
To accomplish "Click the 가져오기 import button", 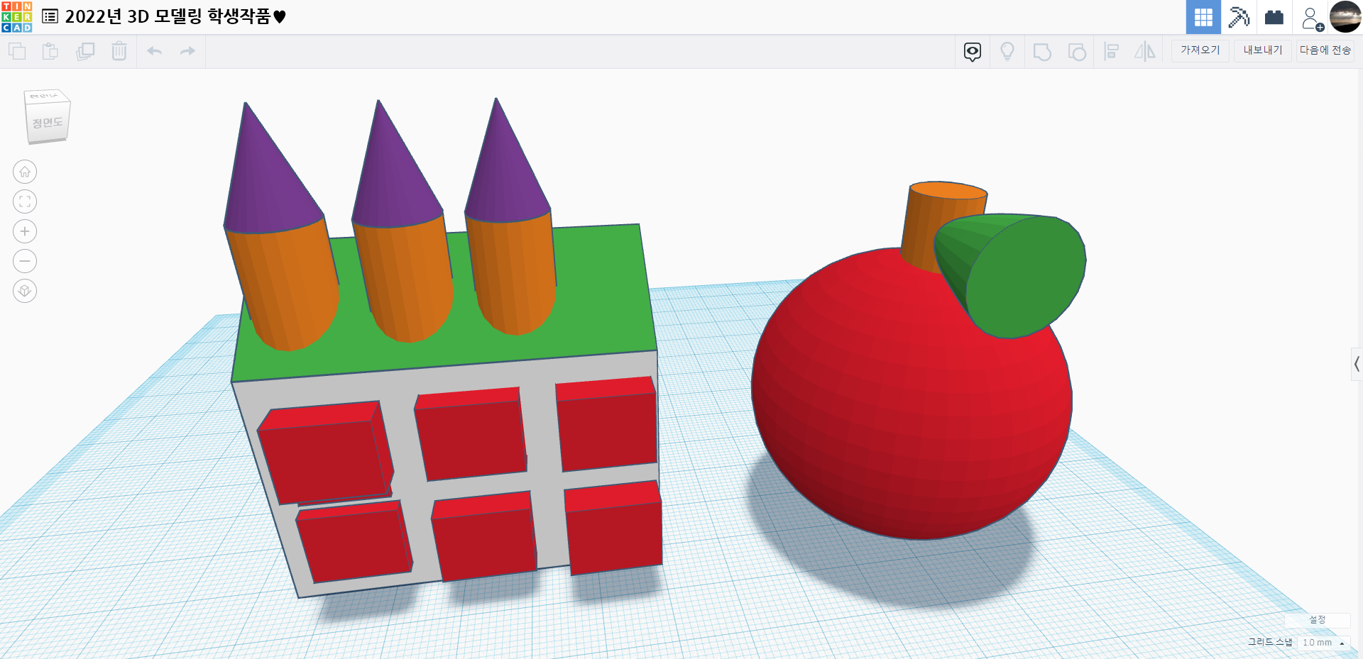I will [1200, 50].
